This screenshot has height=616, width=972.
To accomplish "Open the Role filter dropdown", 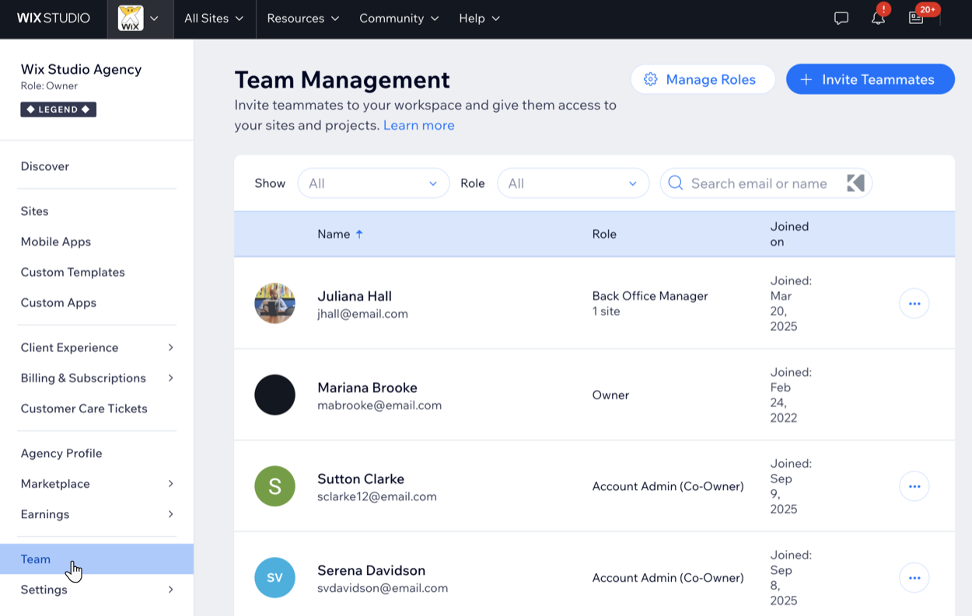I will point(572,183).
